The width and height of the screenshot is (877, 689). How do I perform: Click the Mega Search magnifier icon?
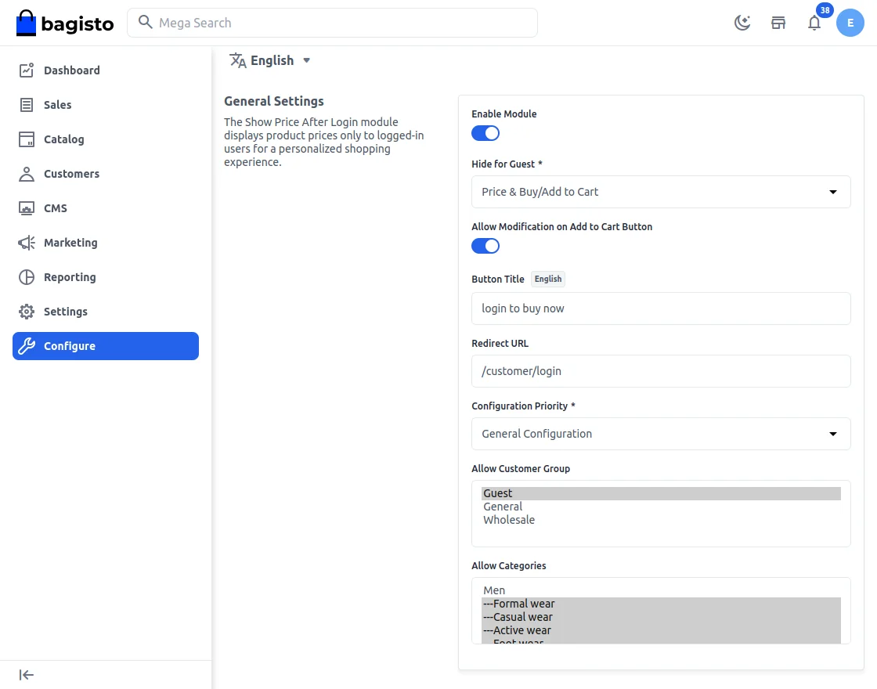pos(145,23)
